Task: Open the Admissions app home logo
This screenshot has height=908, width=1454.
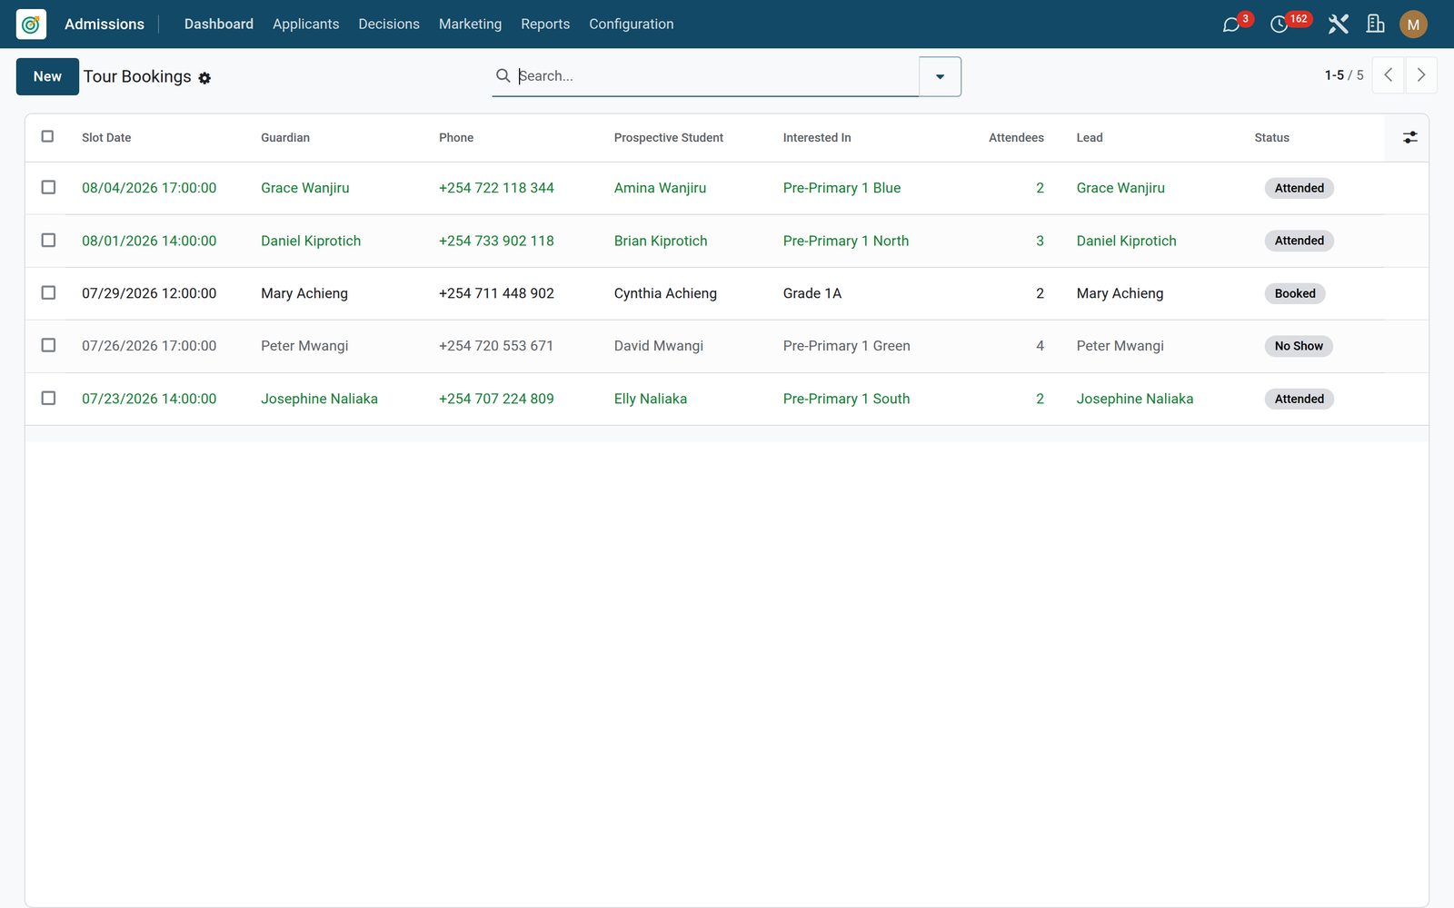Action: (x=31, y=25)
